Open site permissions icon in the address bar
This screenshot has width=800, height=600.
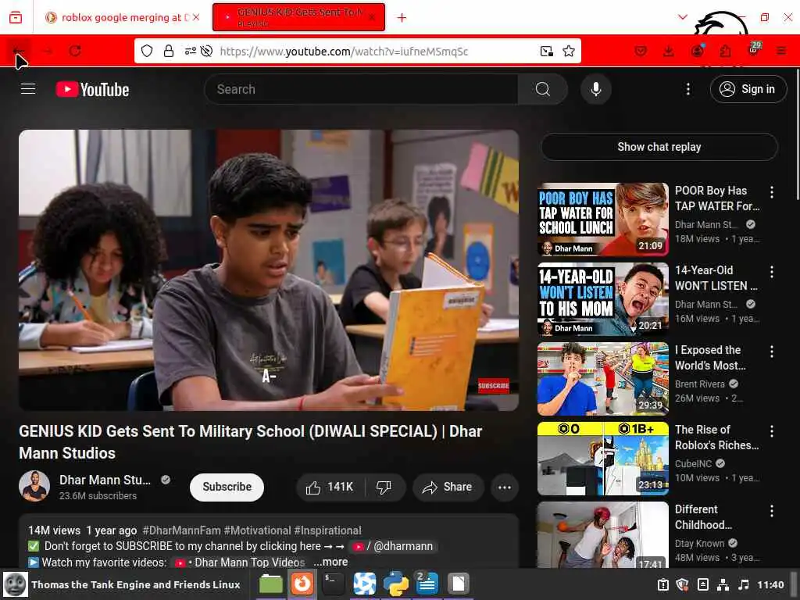tap(190, 51)
